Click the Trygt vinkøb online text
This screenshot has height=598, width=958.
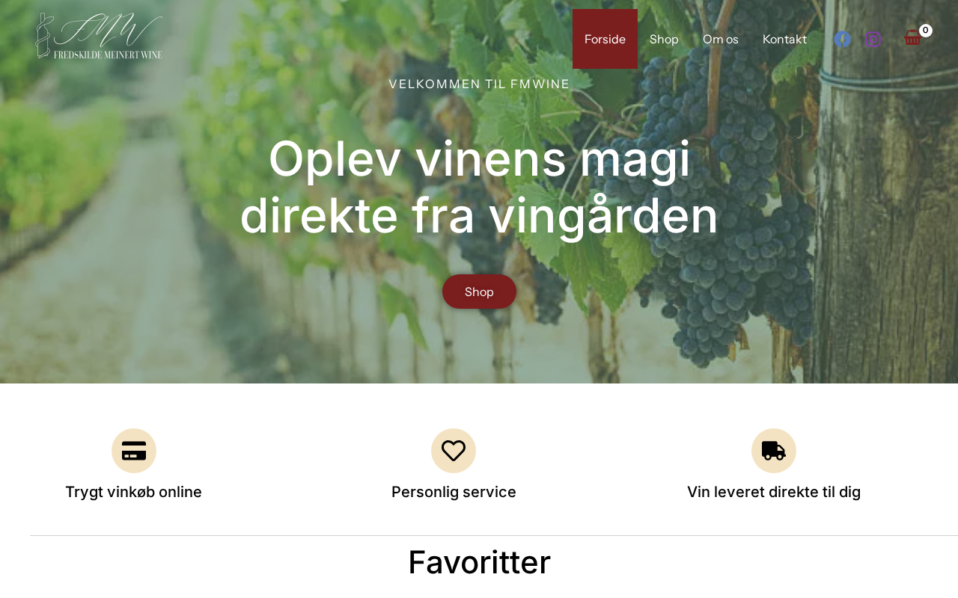pos(134,492)
